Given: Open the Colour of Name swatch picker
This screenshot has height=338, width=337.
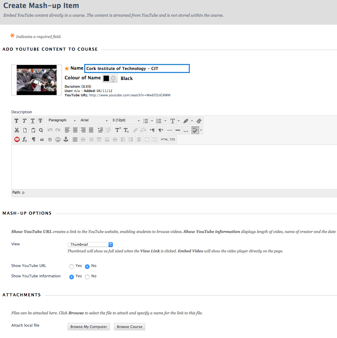Looking at the screenshot, I should (110, 78).
